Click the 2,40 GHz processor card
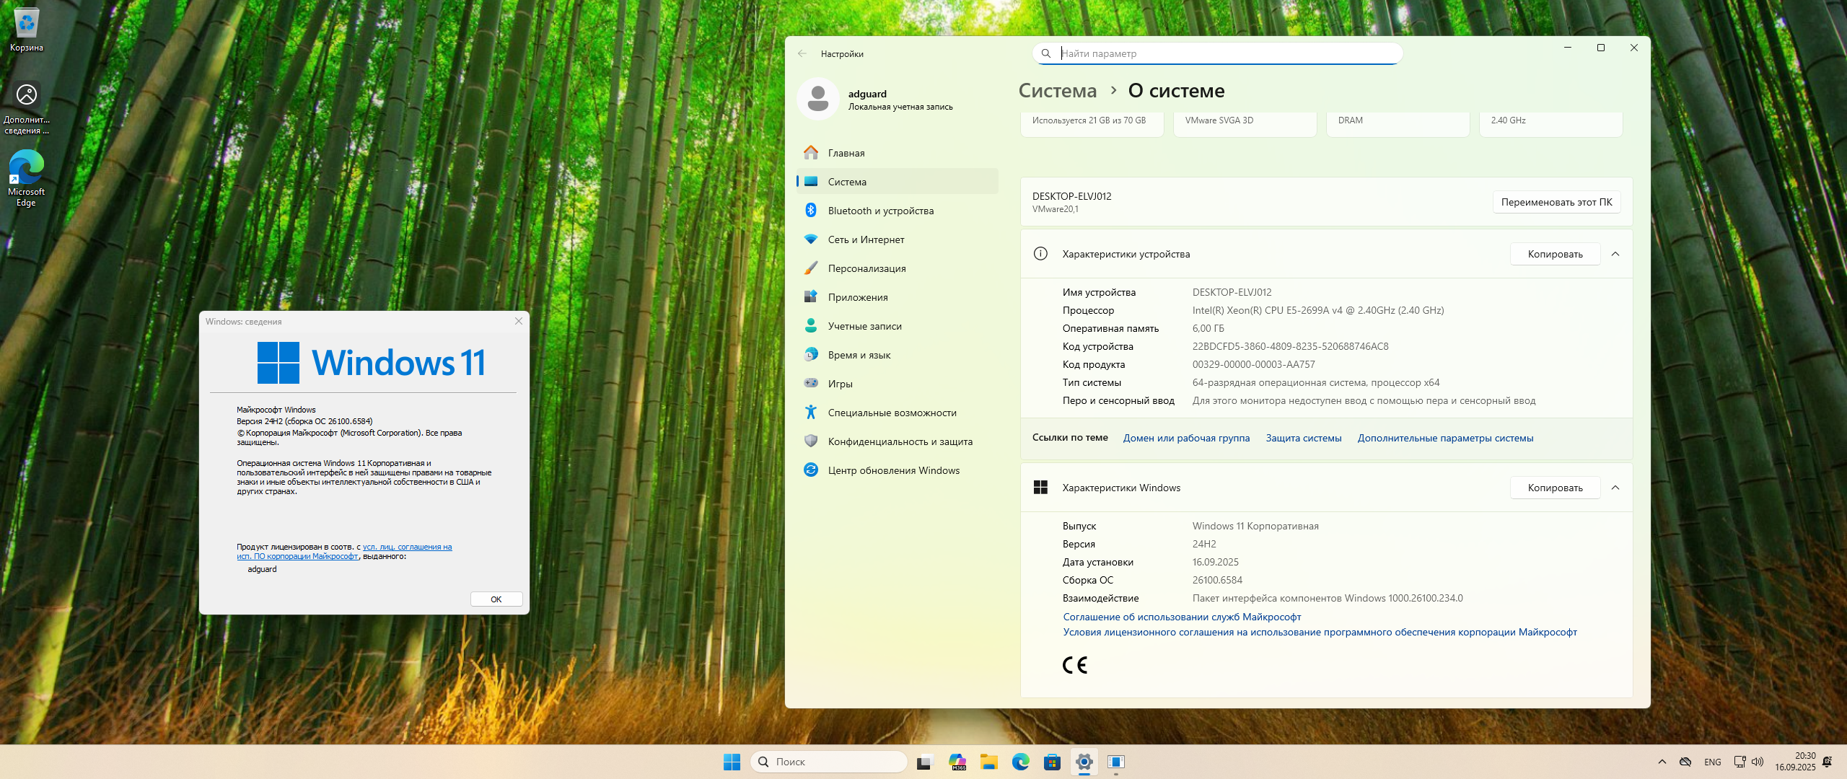This screenshot has width=1847, height=779. point(1550,123)
